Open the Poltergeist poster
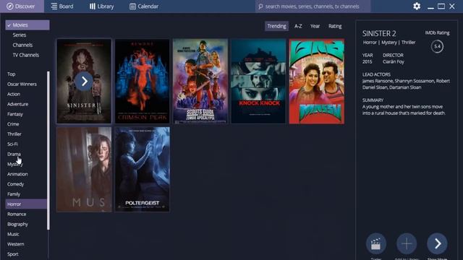Image resolution: width=463 pixels, height=260 pixels. click(143, 170)
